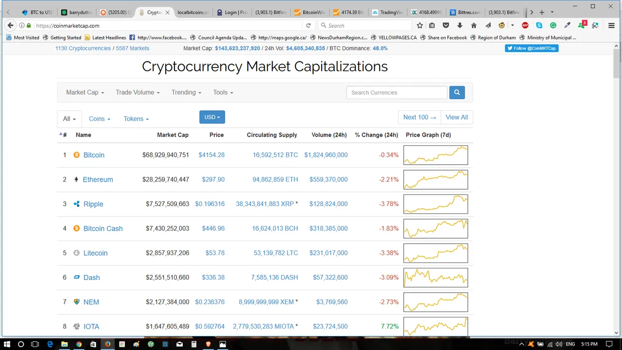Open Microsoft Edge from the taskbar
This screenshot has width=622, height=350.
50,344
